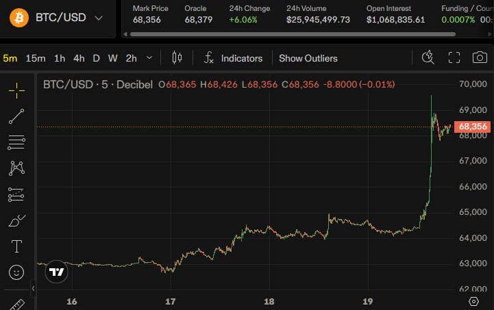Expand the BTC/USD market selector
The image size is (494, 310).
point(99,18)
